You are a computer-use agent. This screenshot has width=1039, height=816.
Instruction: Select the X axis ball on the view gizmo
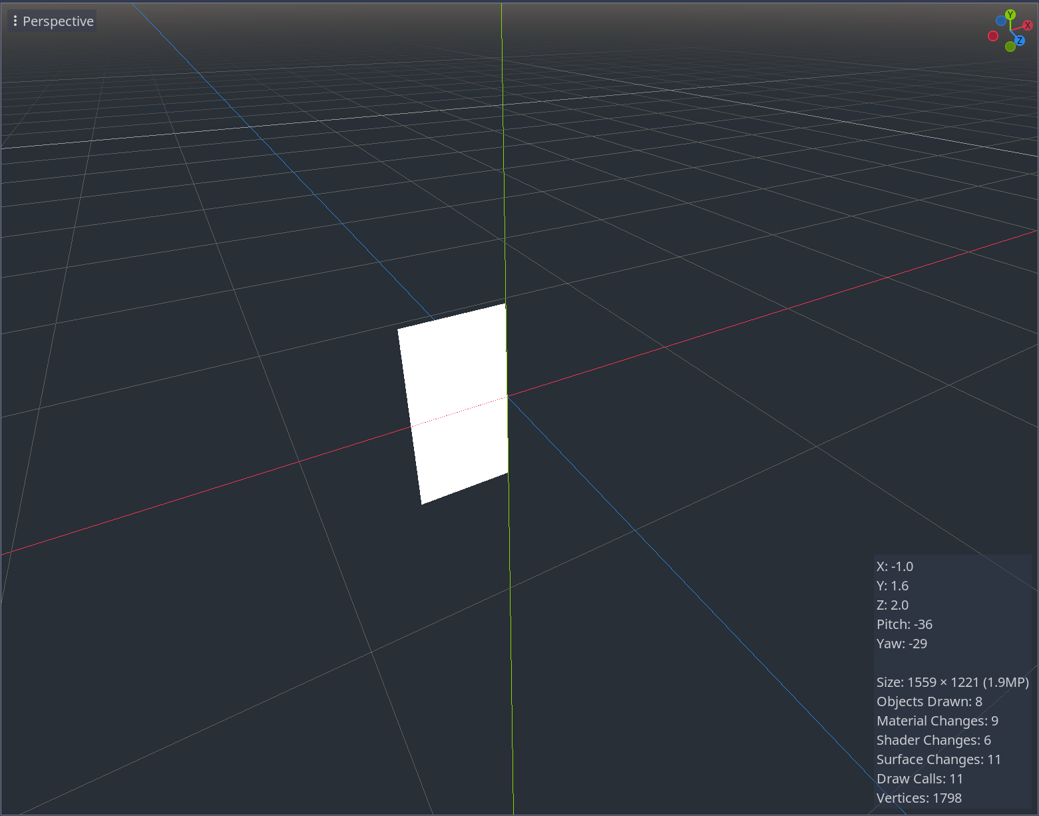(1028, 25)
